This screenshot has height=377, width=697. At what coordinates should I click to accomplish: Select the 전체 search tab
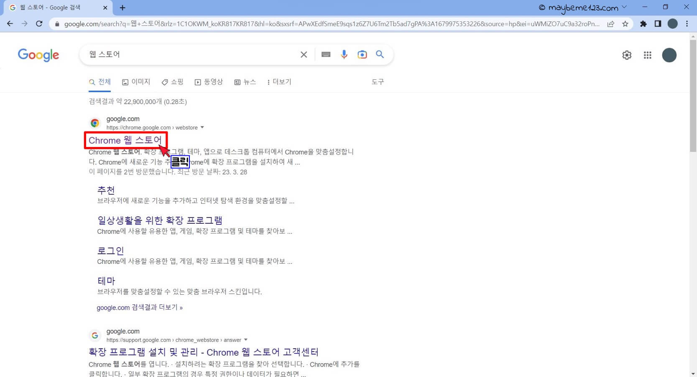(100, 82)
